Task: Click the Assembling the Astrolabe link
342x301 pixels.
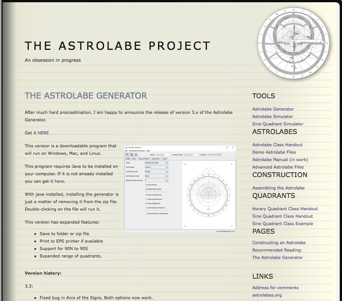Action: [x=278, y=188]
